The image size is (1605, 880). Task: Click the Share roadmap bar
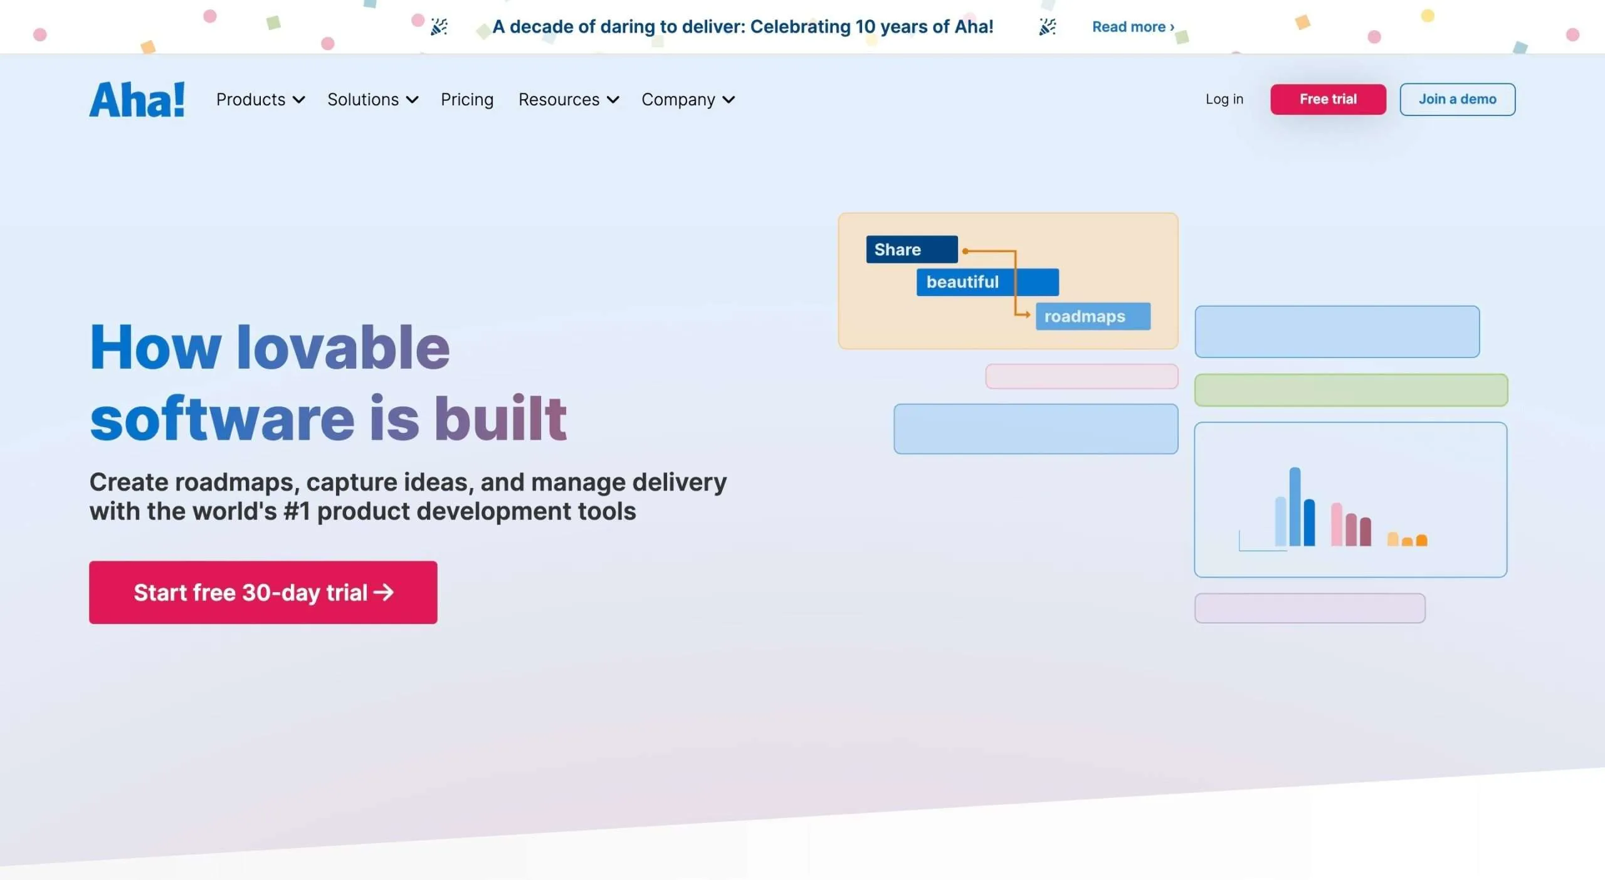pos(912,249)
